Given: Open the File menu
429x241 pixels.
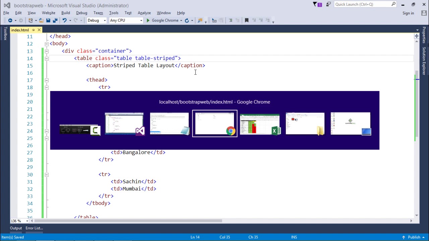Looking at the screenshot, I should tap(6, 13).
